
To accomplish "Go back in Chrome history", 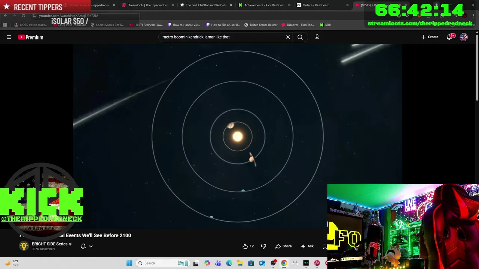I will [5, 16].
